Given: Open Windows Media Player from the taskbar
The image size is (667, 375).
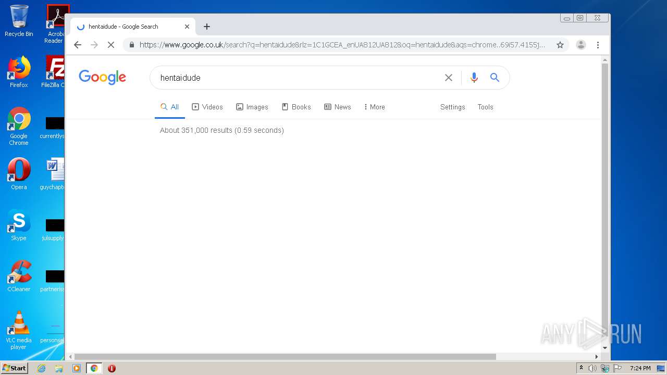Looking at the screenshot, I should pos(77,368).
